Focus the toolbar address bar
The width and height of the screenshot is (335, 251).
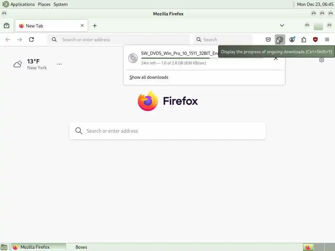pos(118,40)
